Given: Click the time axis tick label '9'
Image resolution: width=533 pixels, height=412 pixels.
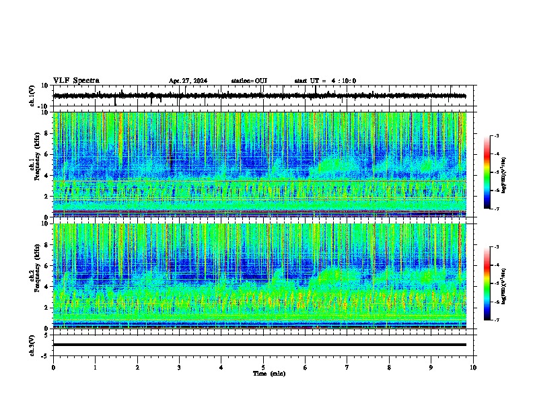Looking at the screenshot, I should [431, 368].
